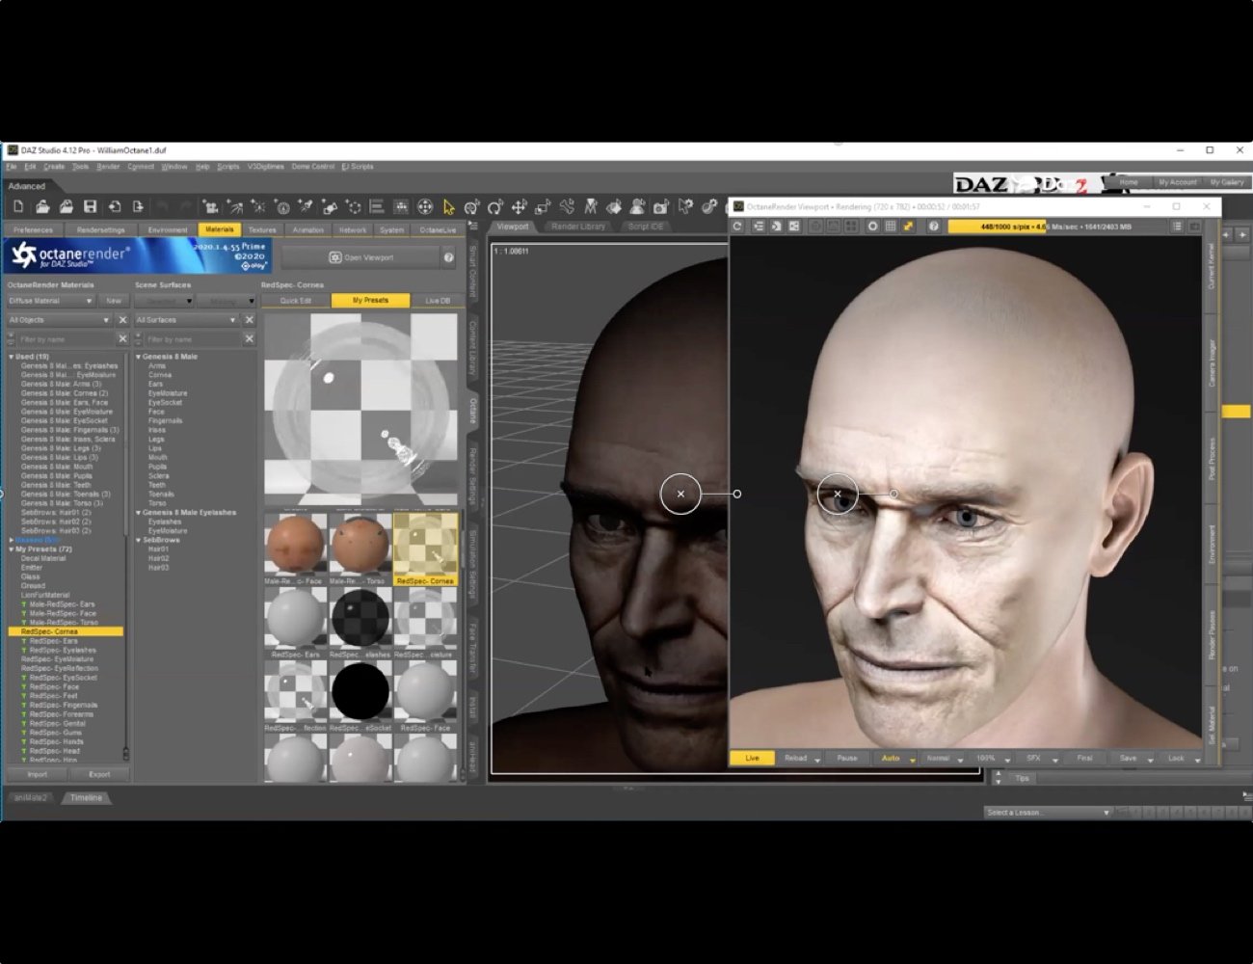1253x964 pixels.
Task: Open the Reload dropdown arrow
Action: coord(817,760)
